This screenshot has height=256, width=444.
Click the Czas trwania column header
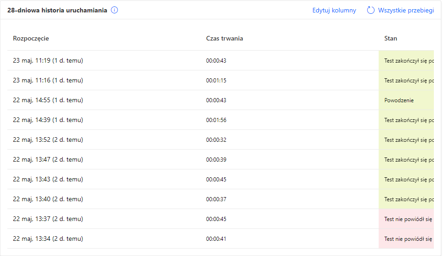click(225, 38)
